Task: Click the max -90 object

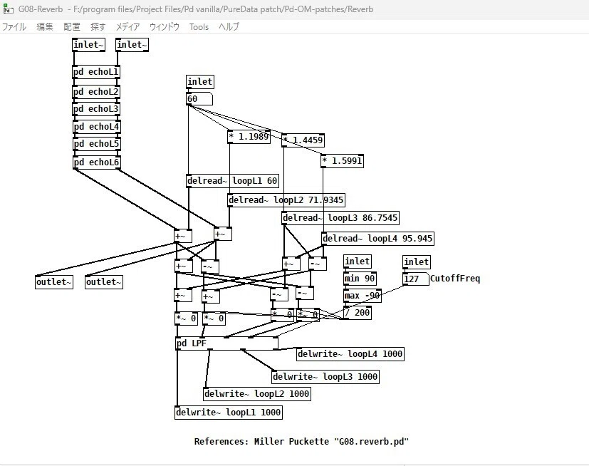Action: [363, 296]
